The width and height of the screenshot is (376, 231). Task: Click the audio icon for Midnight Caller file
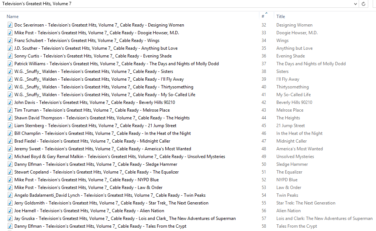[x=10, y=141]
